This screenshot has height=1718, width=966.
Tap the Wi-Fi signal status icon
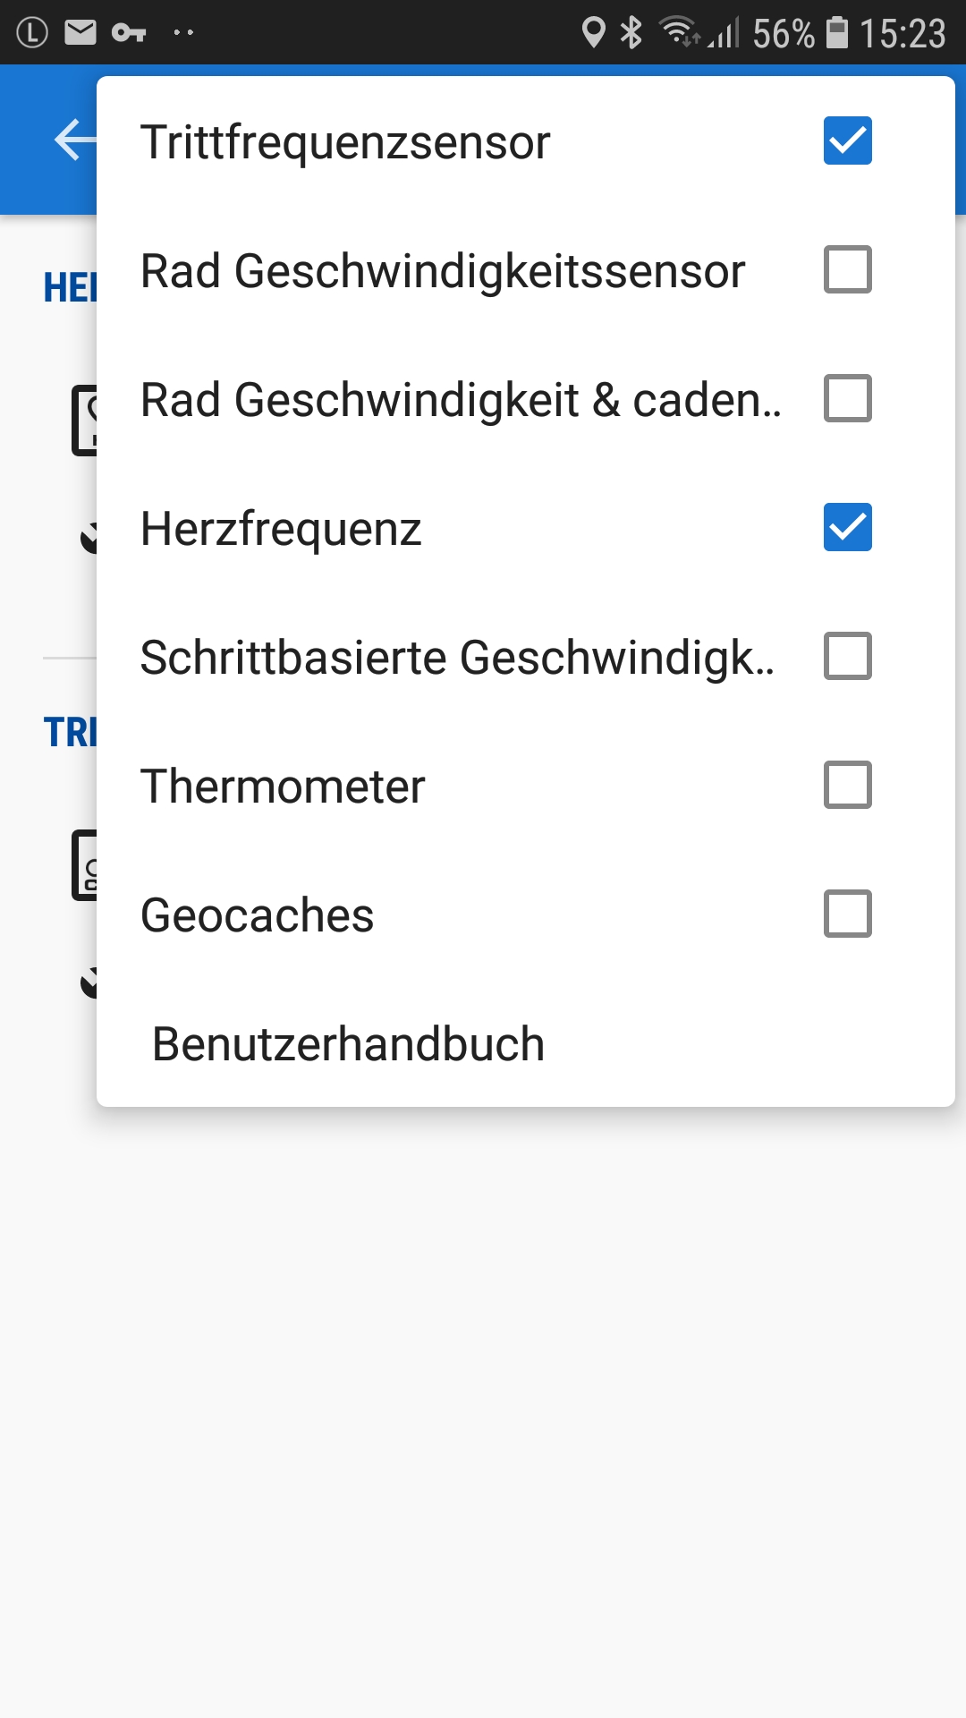tap(680, 32)
